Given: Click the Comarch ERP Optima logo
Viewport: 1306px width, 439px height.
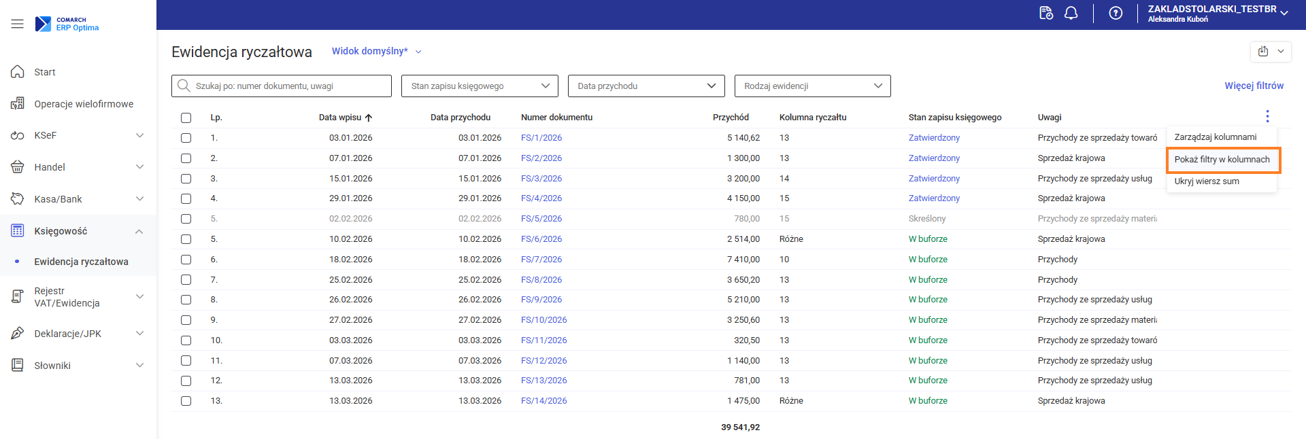Looking at the screenshot, I should click(67, 24).
